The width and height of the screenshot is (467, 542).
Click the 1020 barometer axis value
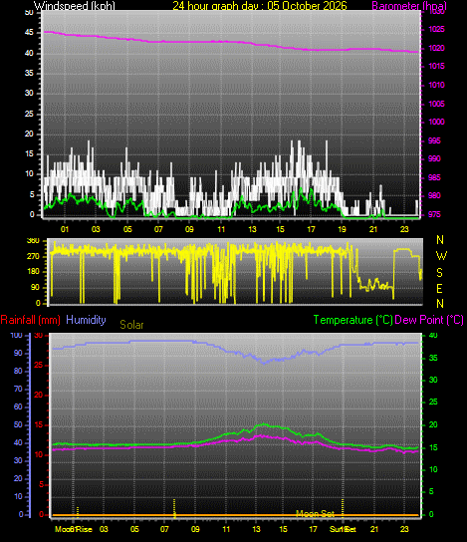point(436,48)
